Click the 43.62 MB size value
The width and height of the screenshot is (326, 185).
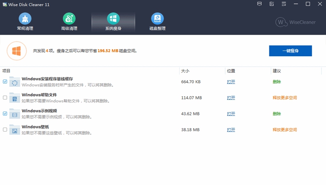(190, 114)
